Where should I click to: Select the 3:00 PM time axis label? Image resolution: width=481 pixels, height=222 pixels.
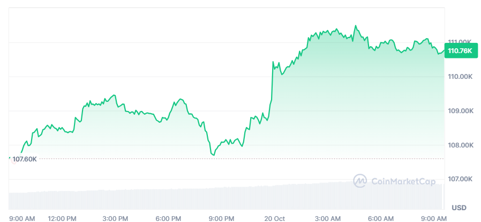point(115,218)
